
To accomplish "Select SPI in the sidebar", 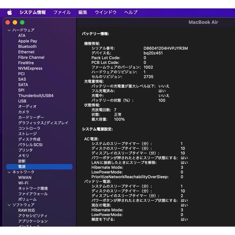I will [21, 90].
